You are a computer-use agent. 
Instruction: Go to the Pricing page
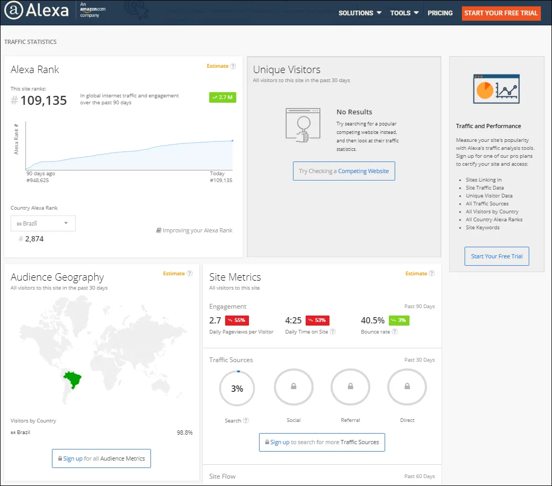coord(440,13)
